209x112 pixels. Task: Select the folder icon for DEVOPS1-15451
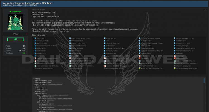(x=35, y=43)
